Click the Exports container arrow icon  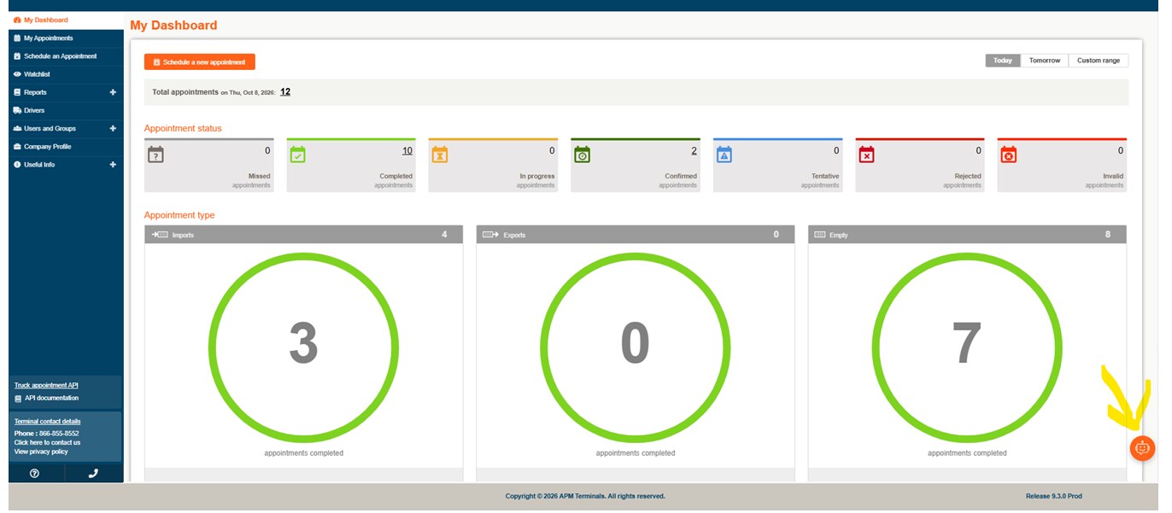coord(490,235)
